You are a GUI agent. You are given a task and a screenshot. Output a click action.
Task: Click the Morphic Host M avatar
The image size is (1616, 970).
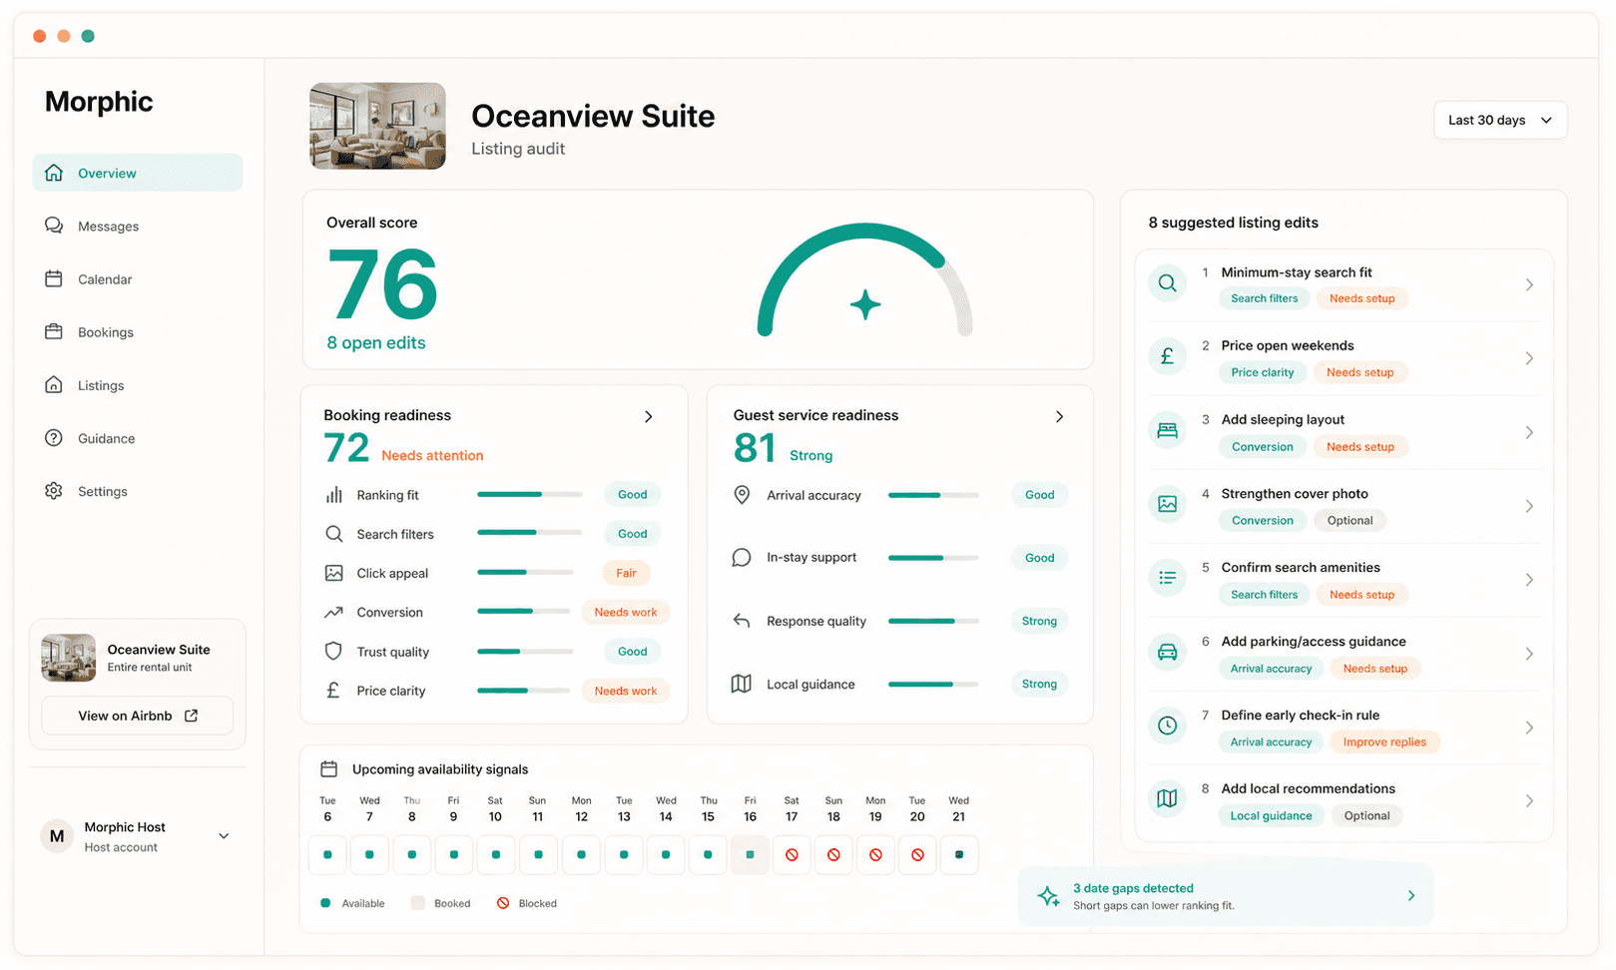[x=57, y=836]
